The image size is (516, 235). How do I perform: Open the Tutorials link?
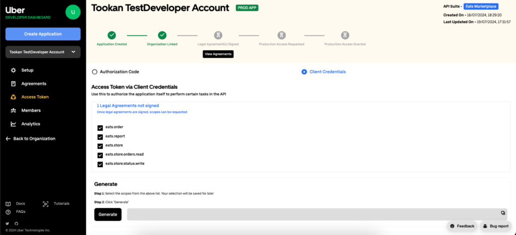(61, 204)
